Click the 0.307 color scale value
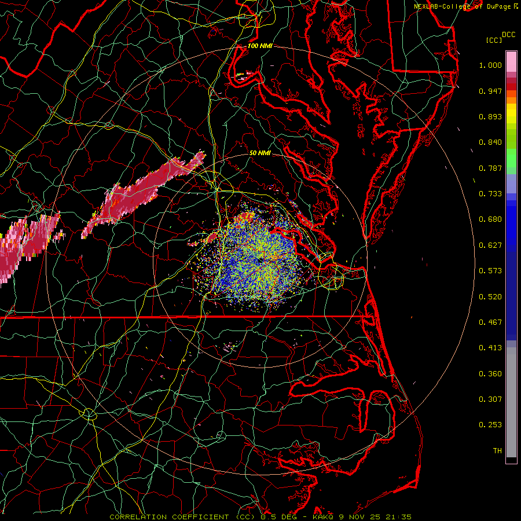The image size is (521, 521). coord(490,399)
